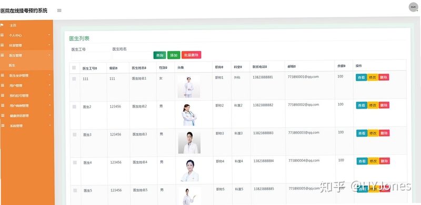
Task: Click 删除 in the 医生4 row
Action: [384, 161]
